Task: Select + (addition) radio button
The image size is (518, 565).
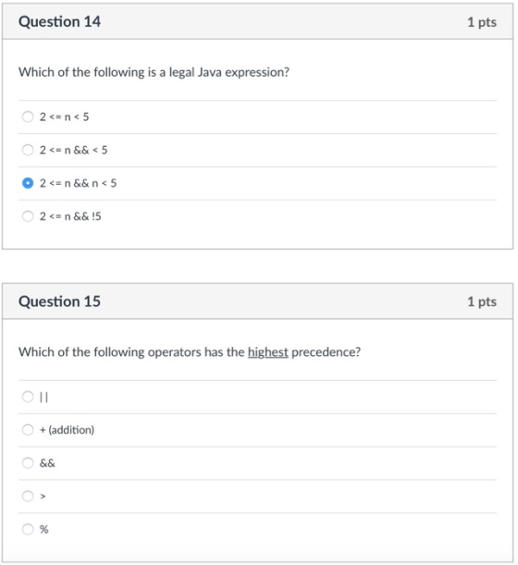Action: coord(28,430)
